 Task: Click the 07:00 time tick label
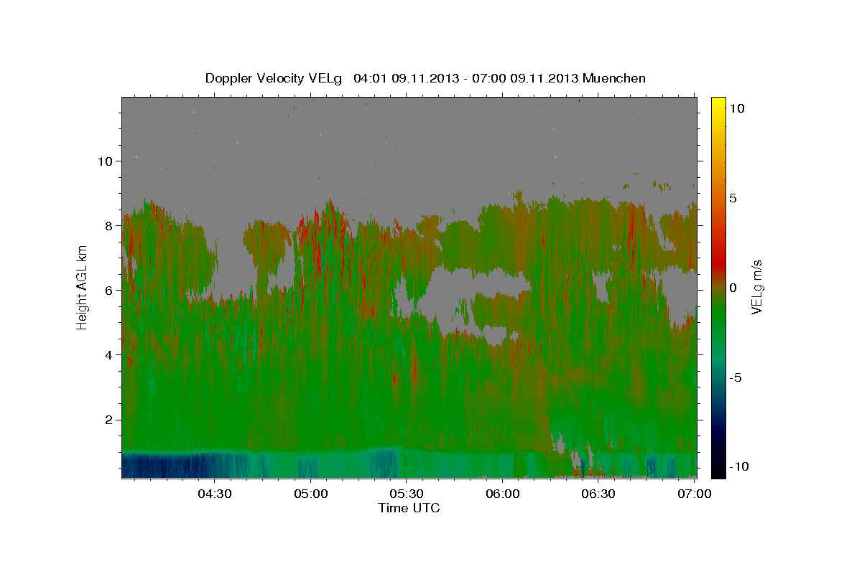click(x=695, y=494)
